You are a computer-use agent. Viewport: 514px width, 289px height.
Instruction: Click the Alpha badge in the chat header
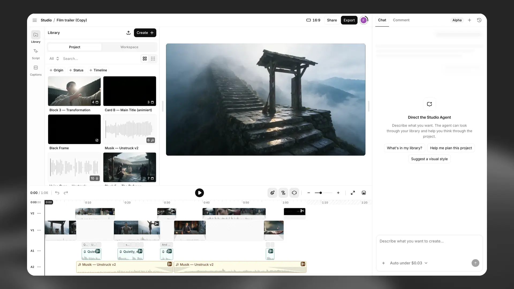[457, 20]
